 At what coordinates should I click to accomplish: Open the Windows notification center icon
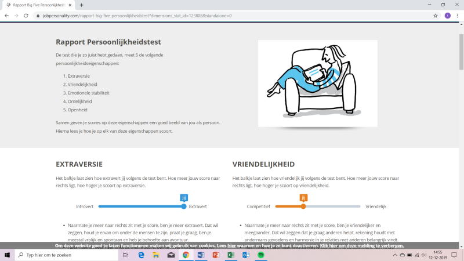[x=454, y=255]
